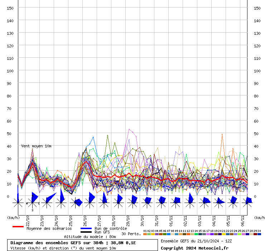The height and width of the screenshot is (251, 265).
Task: Click the Altitude du modele 80m text
Action: 89,237
